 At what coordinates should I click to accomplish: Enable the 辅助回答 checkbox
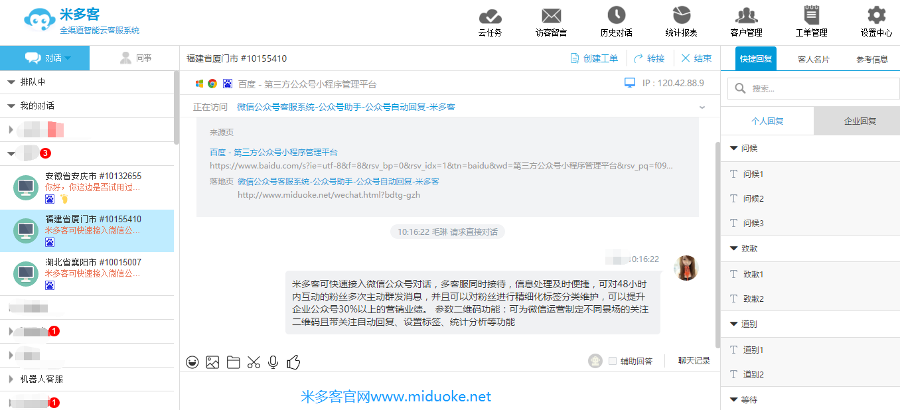[613, 361]
